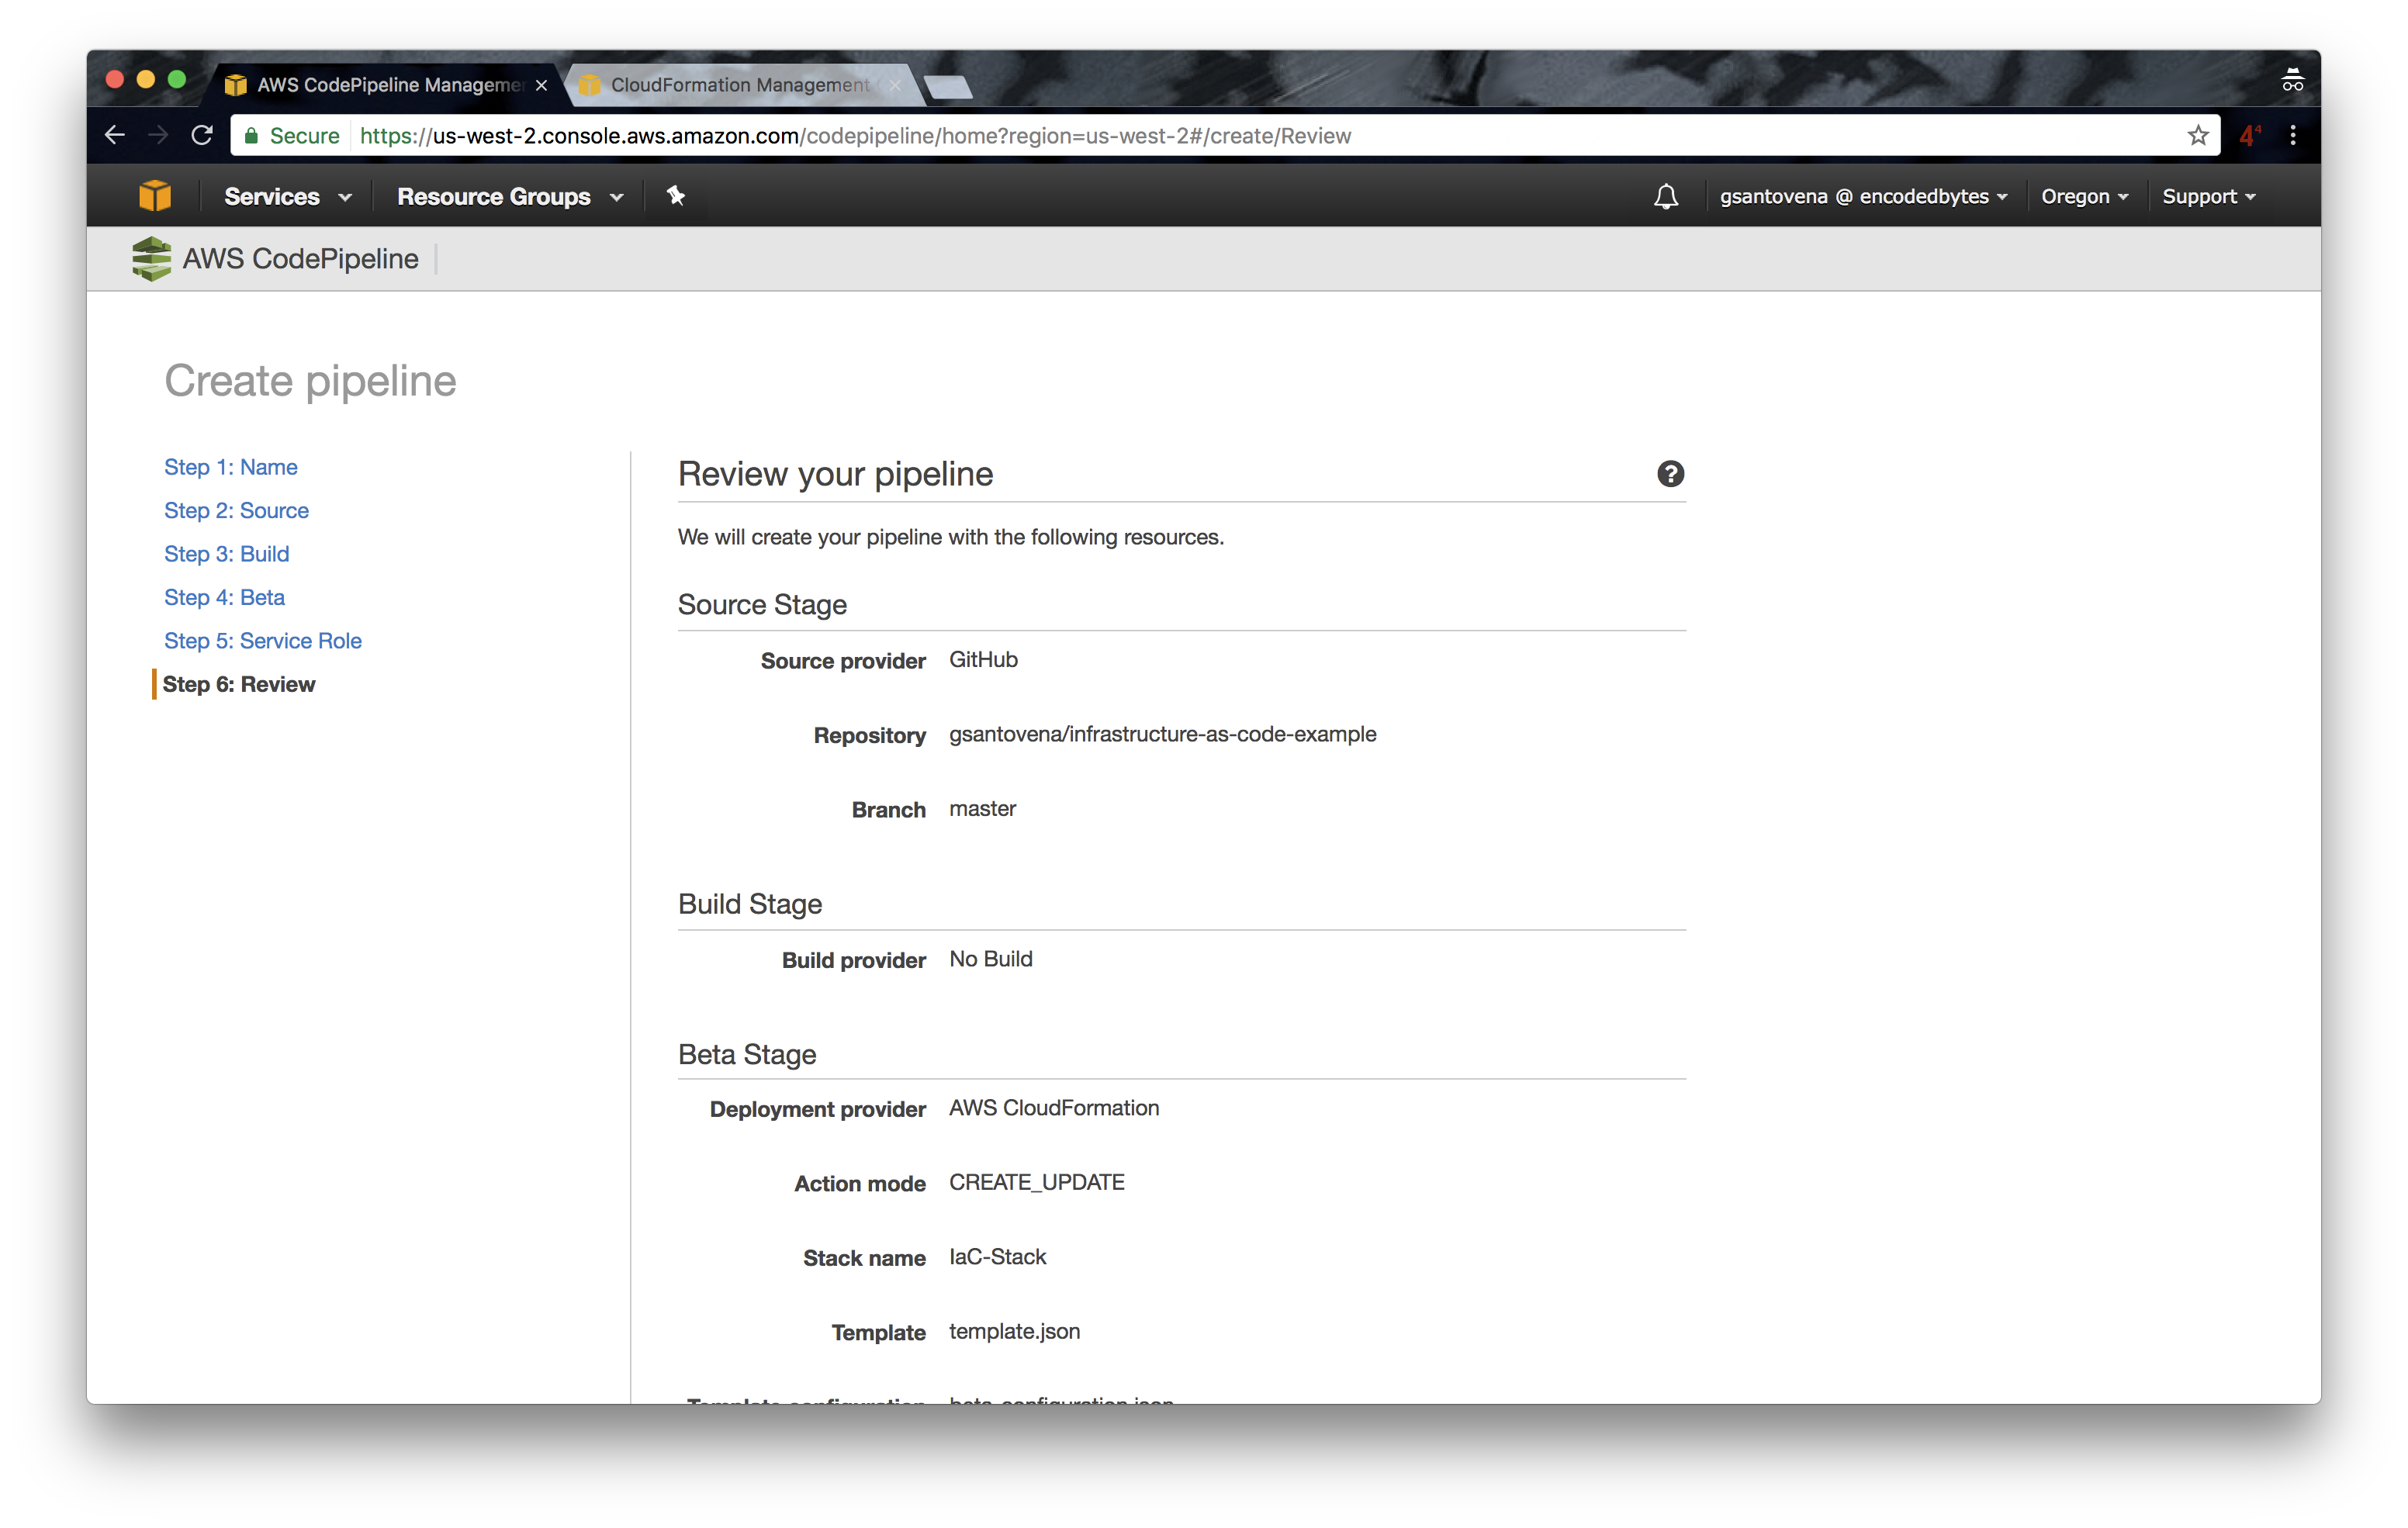The height and width of the screenshot is (1528, 2408).
Task: Open the gsantovena account menu
Action: click(x=1862, y=197)
